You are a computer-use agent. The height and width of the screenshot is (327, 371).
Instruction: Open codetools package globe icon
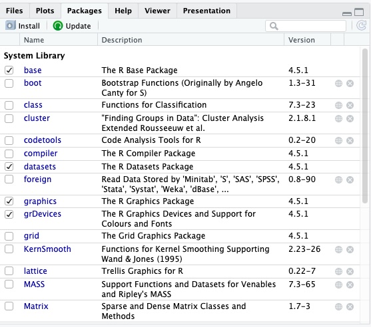click(x=338, y=140)
